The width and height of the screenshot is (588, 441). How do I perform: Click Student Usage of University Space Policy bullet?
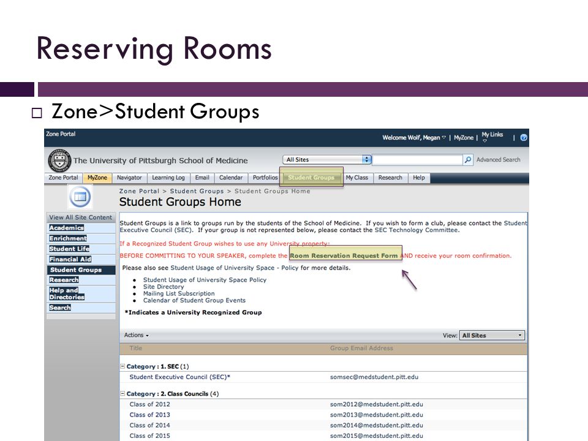pyautogui.click(x=205, y=280)
